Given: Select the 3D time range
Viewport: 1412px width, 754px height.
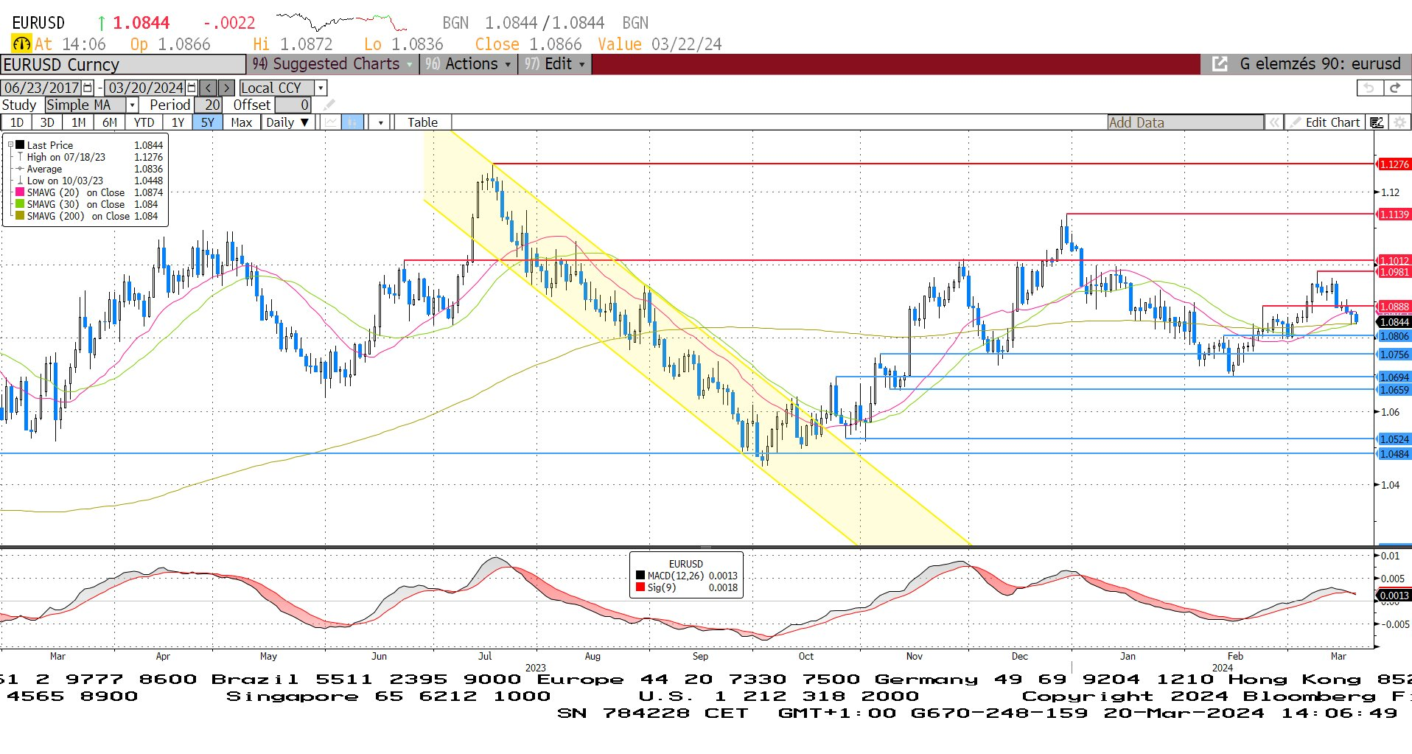Looking at the screenshot, I should [x=47, y=122].
